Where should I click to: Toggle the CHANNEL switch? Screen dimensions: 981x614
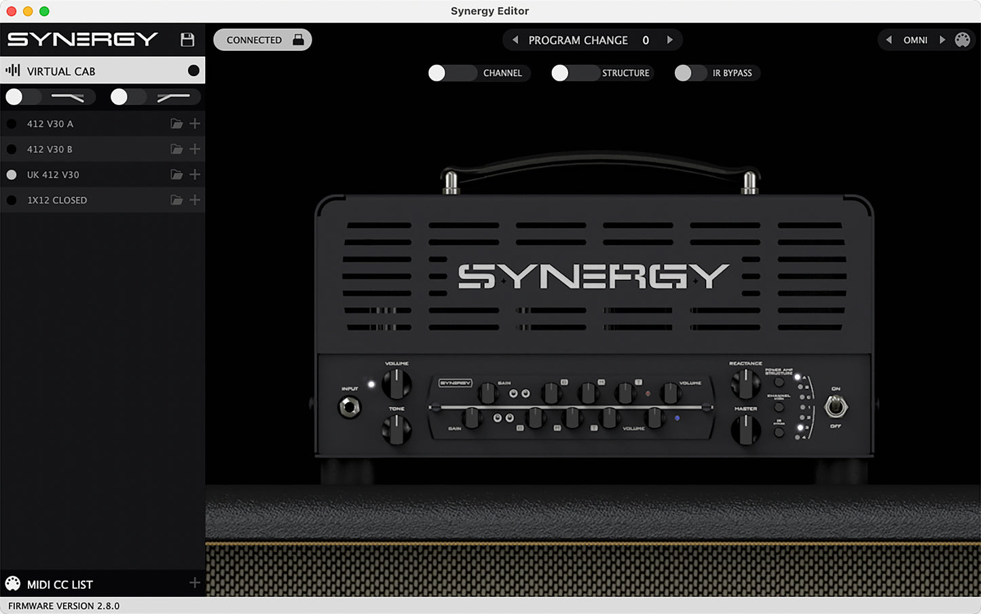[x=452, y=73]
